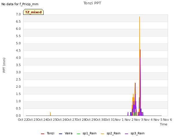Click the 5.0 y-axis tick label

(x=18, y=43)
